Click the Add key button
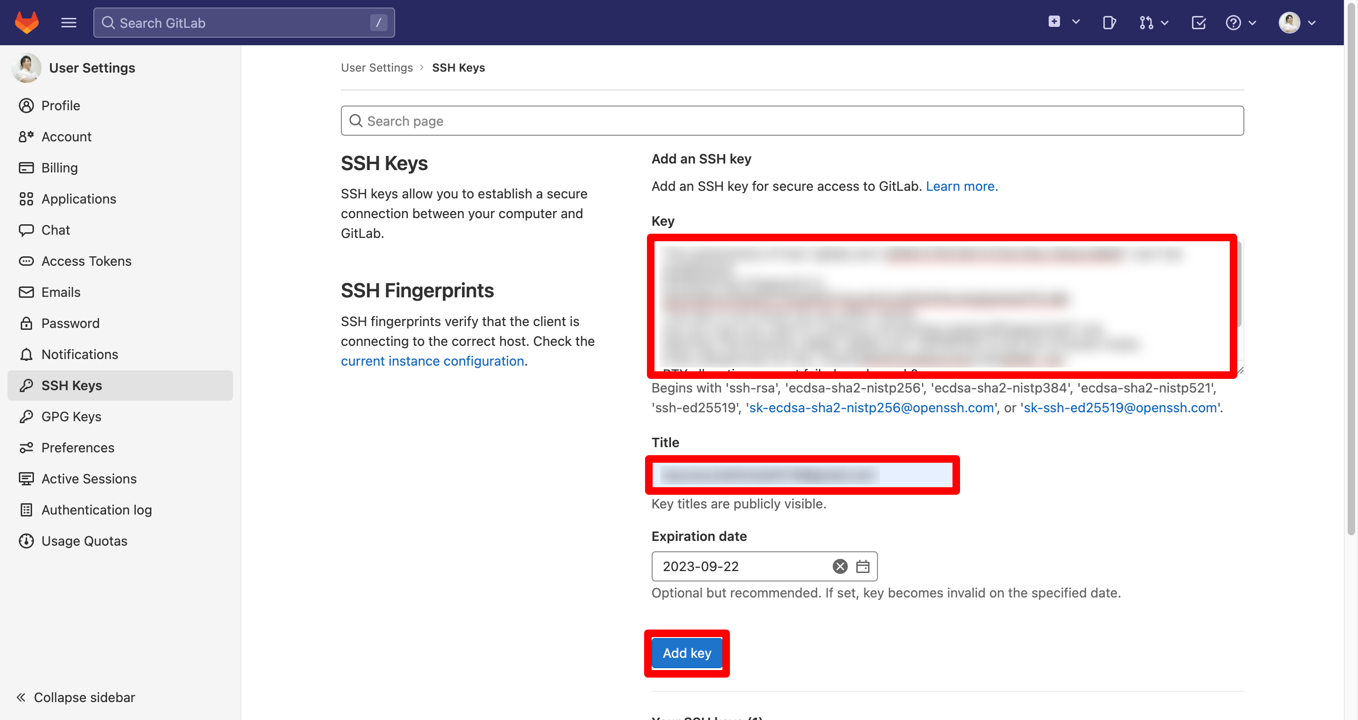Image resolution: width=1358 pixels, height=720 pixels. pyautogui.click(x=687, y=653)
